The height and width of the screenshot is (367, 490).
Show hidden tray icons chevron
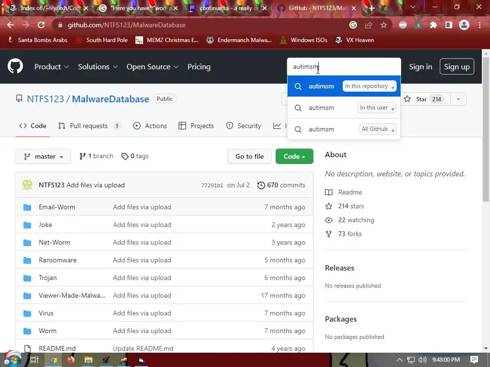click(400, 360)
